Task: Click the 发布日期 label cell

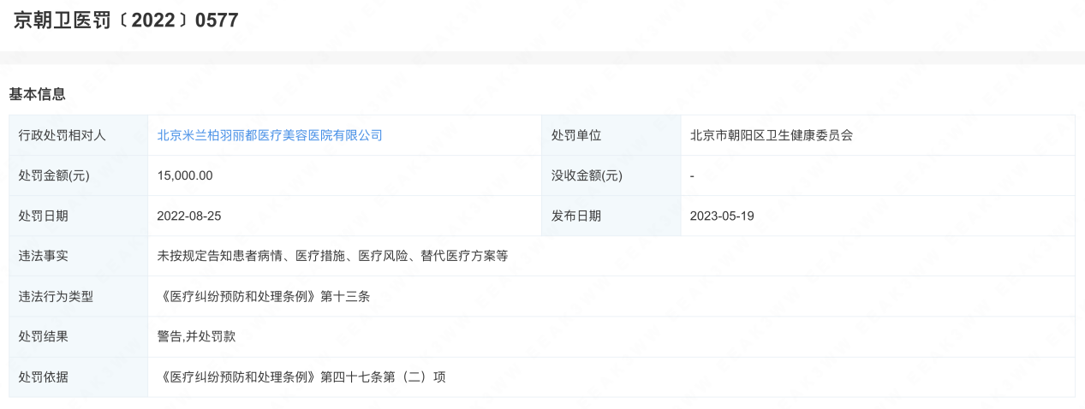Action: click(x=611, y=216)
